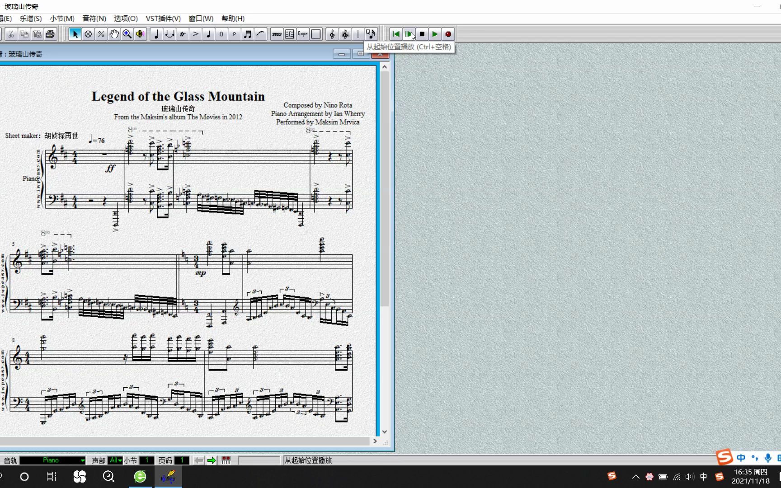This screenshot has height=488, width=781.
Task: Rewind to start of score
Action: click(x=396, y=34)
